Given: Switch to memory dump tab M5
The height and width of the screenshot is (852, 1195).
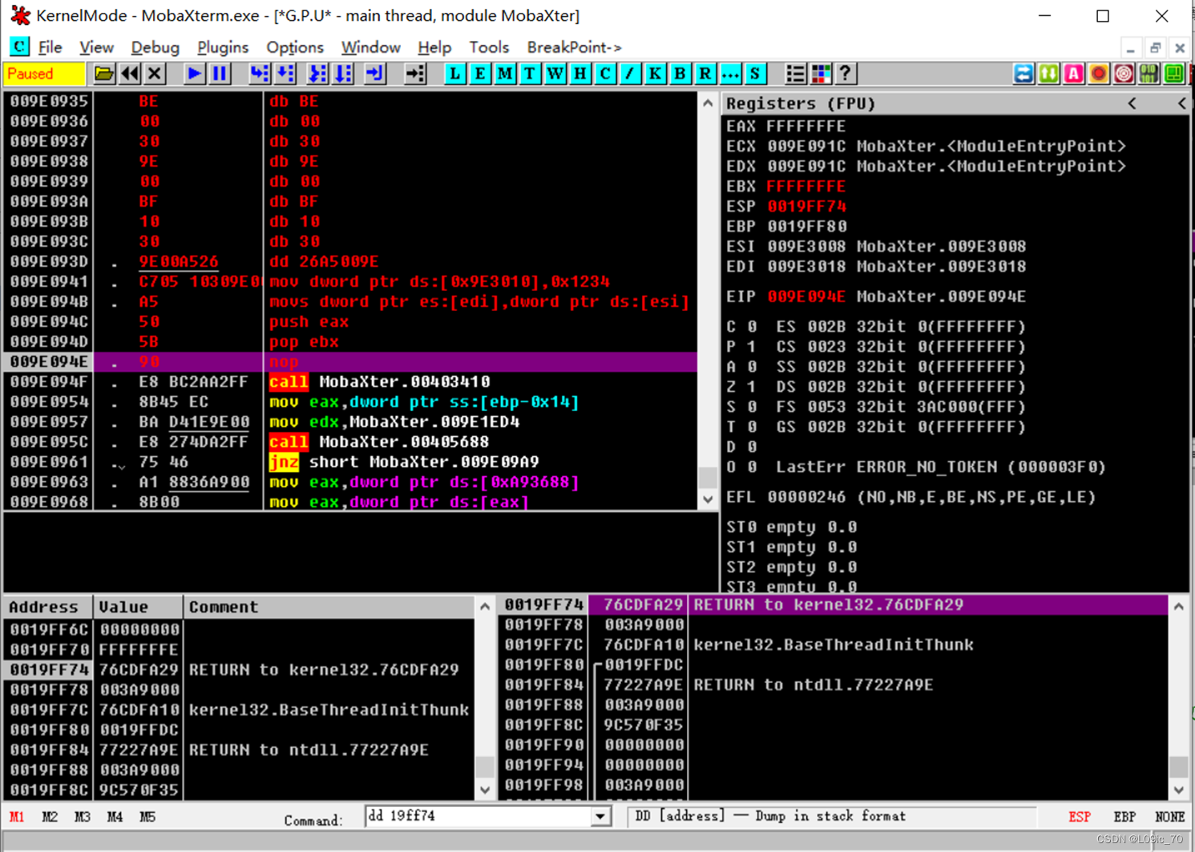Looking at the screenshot, I should pos(147,817).
